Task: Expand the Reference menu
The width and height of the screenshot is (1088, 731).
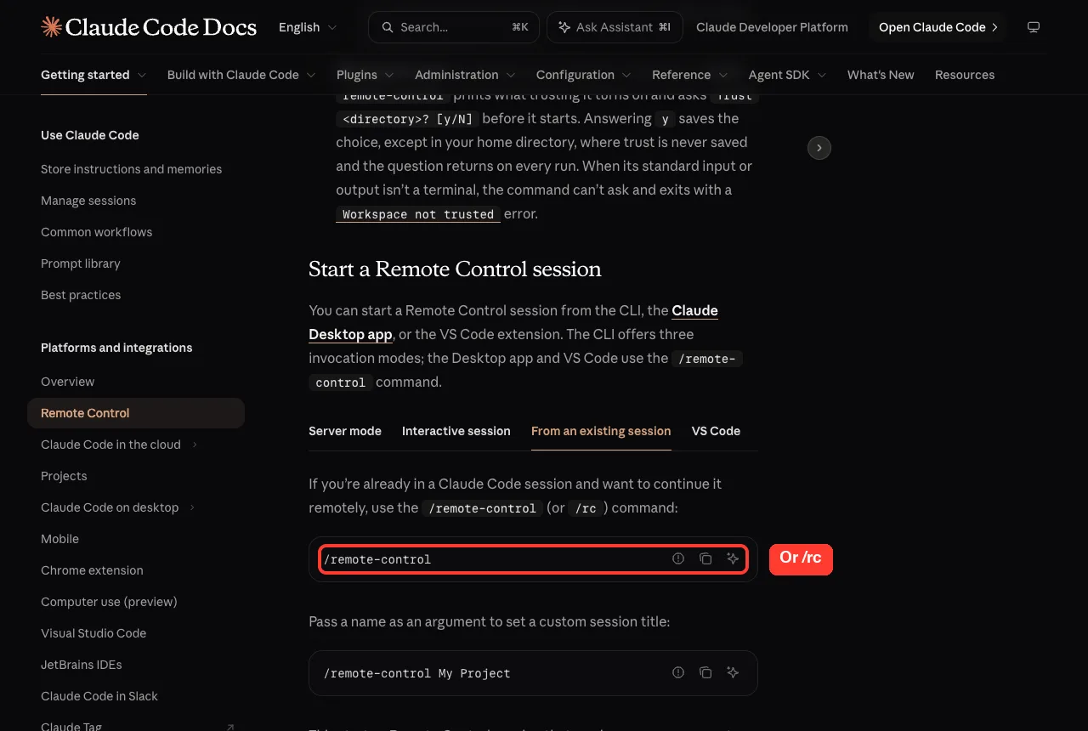Action: click(x=690, y=75)
